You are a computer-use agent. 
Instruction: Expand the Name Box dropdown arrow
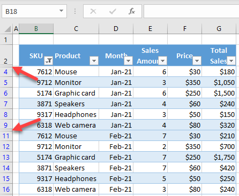(61, 11)
